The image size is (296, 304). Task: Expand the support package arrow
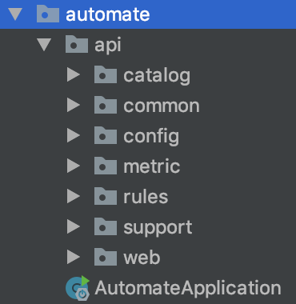(74, 227)
